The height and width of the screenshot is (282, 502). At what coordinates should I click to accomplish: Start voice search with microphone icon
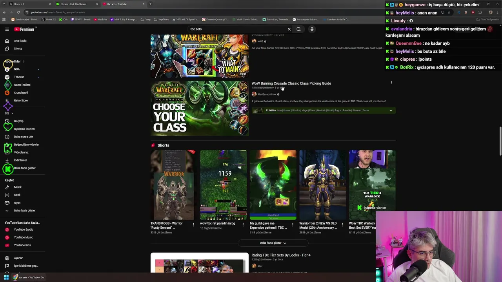coord(312,29)
